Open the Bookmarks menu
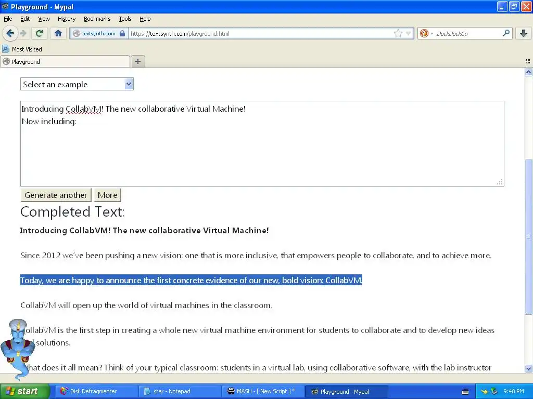Image resolution: width=533 pixels, height=399 pixels. pos(97,19)
